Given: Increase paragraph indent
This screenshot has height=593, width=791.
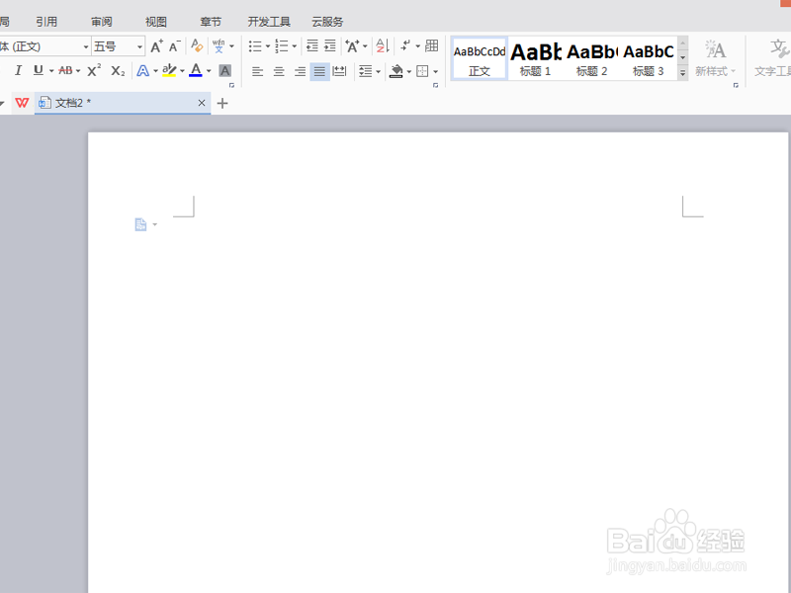Looking at the screenshot, I should [x=330, y=45].
